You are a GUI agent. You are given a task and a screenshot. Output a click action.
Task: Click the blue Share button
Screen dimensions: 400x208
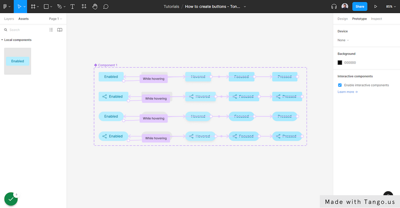[360, 6]
